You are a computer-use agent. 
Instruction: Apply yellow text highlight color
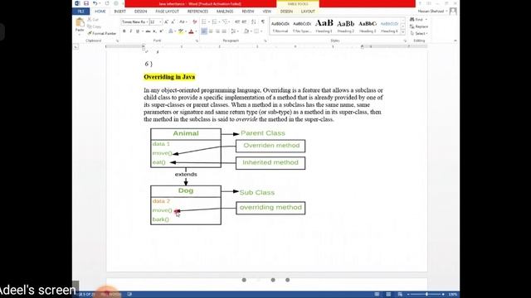(x=181, y=31)
